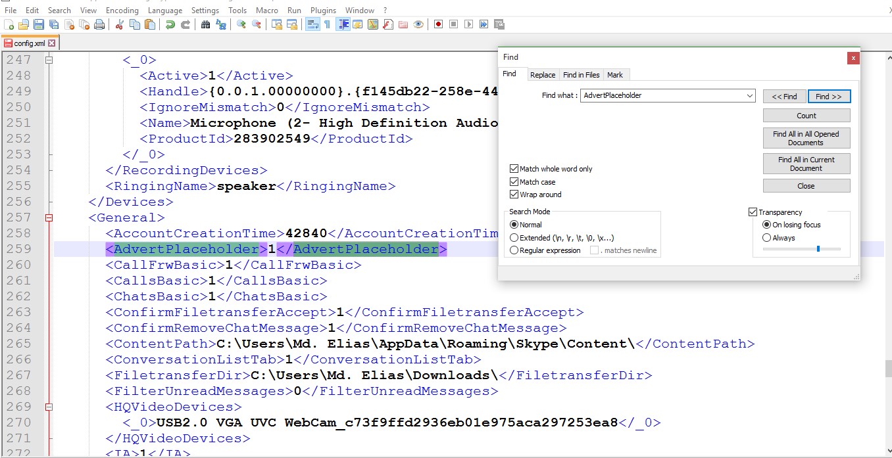This screenshot has width=892, height=458.
Task: Click the Redo toolbar icon
Action: click(185, 24)
